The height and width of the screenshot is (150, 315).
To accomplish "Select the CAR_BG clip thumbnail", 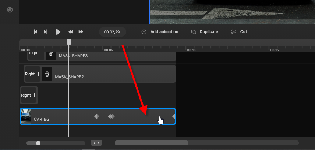I will click(26, 116).
